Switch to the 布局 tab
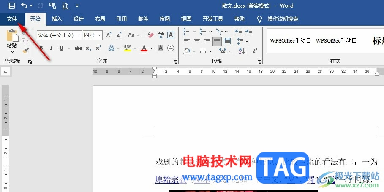Screen dimensions: 384x192 pyautogui.click(x=100, y=19)
